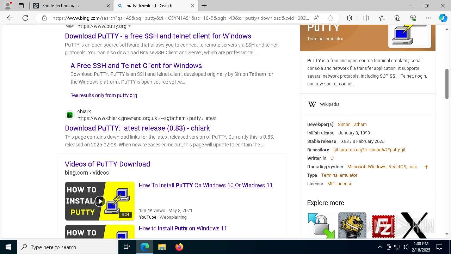Launch Copilot sidebar icon

[x=443, y=18]
